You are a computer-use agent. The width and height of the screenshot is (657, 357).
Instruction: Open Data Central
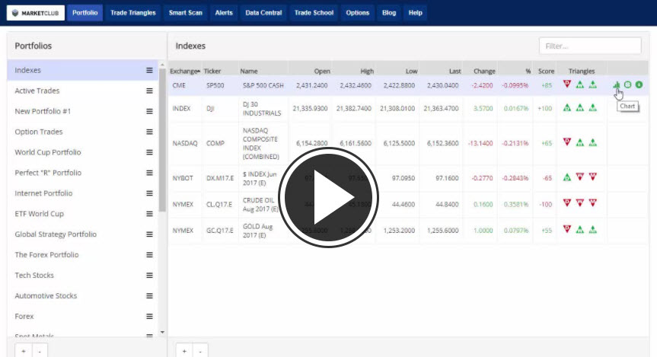pos(263,13)
